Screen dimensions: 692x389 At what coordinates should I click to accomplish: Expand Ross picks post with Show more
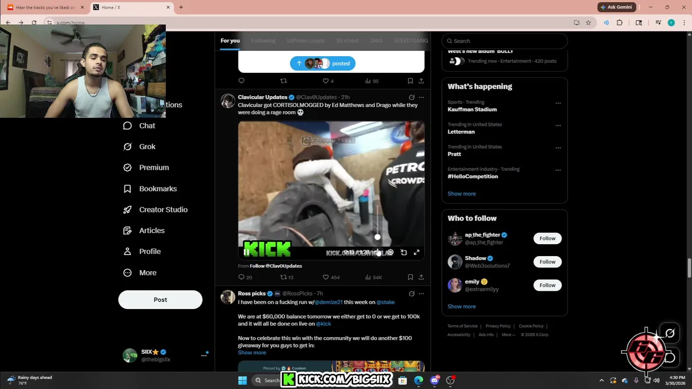[252, 353]
